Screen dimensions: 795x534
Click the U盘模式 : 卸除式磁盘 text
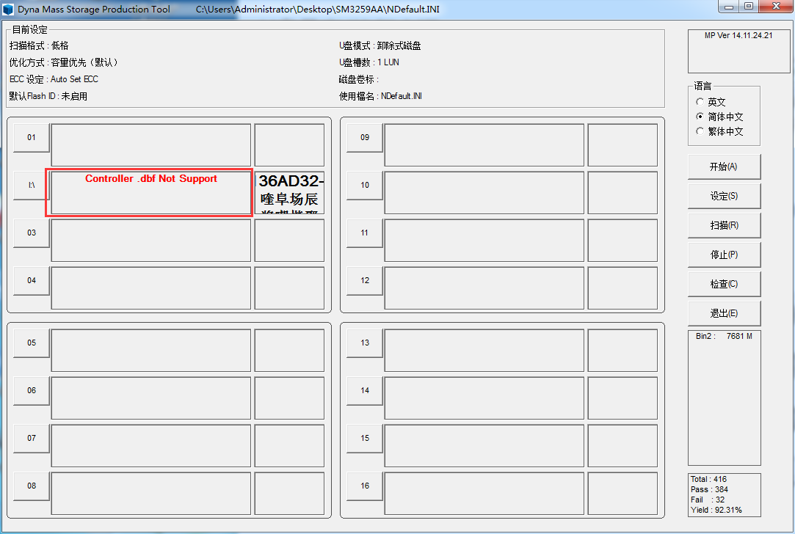click(x=380, y=45)
